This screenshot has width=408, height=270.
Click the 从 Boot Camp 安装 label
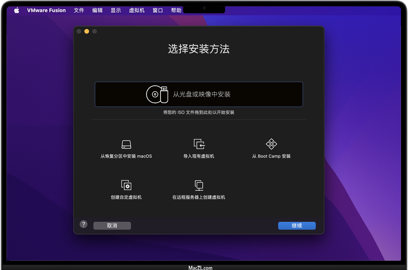pyautogui.click(x=271, y=156)
